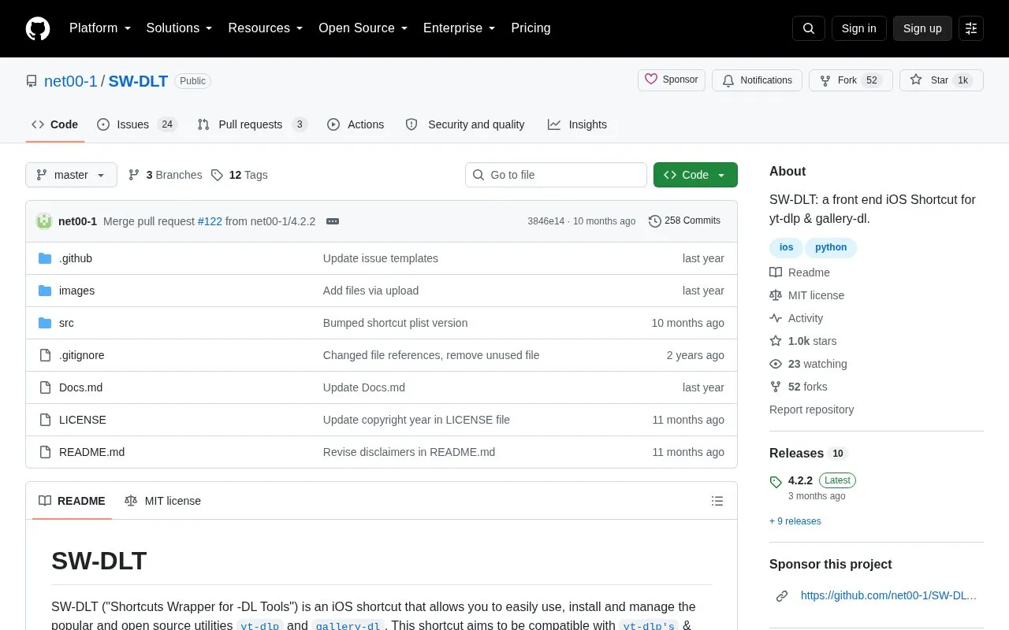Viewport: 1009px width, 630px height.
Task: Click the ios topic tag
Action: point(786,247)
